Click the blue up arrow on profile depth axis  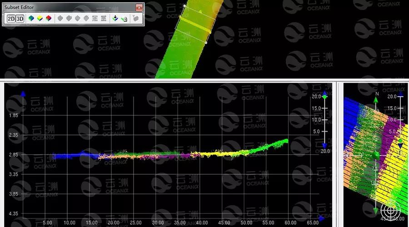[x=23, y=94]
